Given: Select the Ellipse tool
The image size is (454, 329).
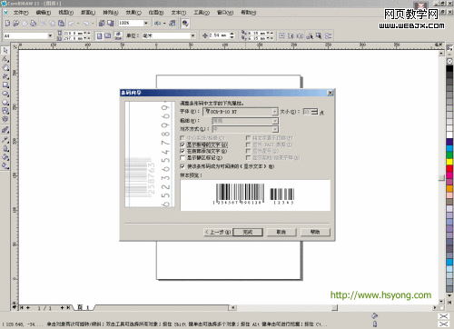Looking at the screenshot, I should (5, 94).
